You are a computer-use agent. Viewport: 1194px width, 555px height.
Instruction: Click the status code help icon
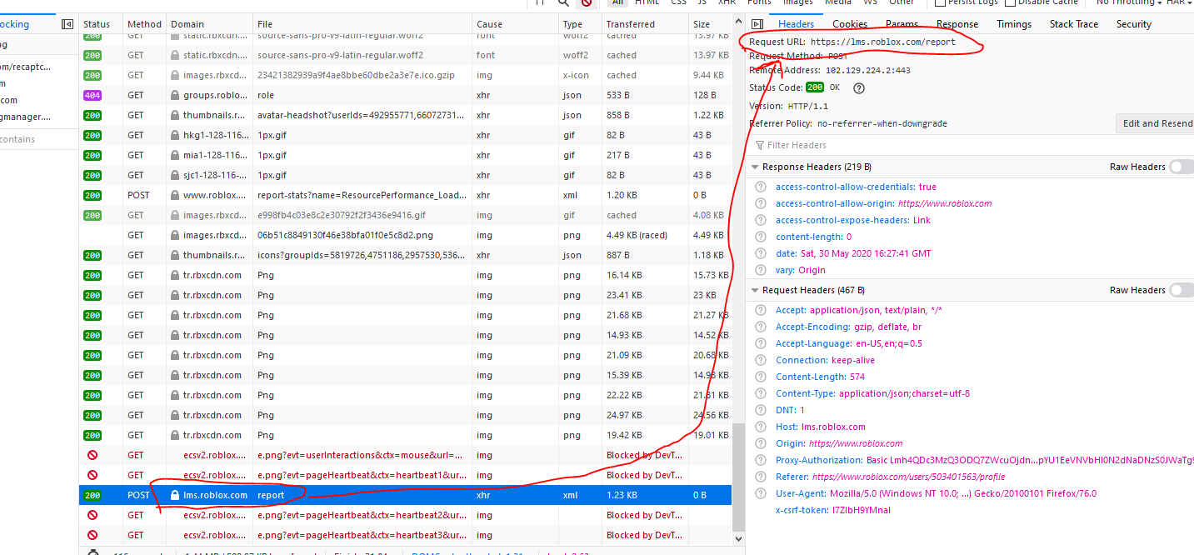859,87
